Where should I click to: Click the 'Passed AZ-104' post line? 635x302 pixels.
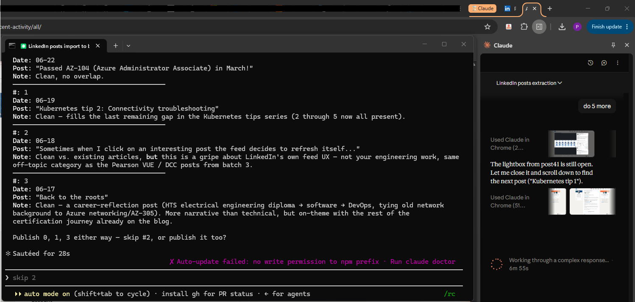click(133, 68)
